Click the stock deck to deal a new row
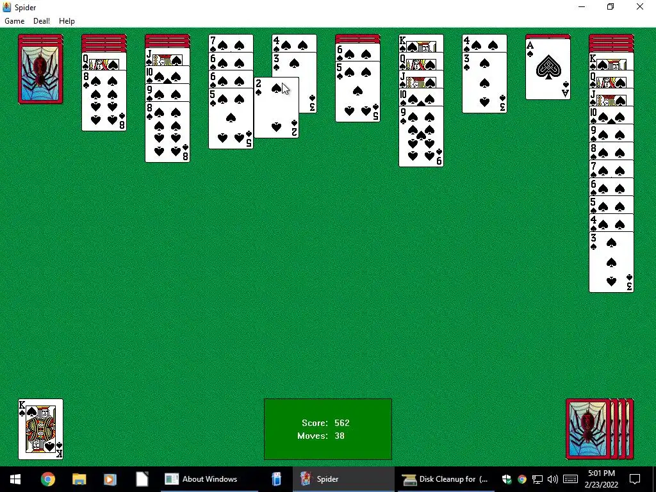Screen dimensions: 656x492 [600, 429]
